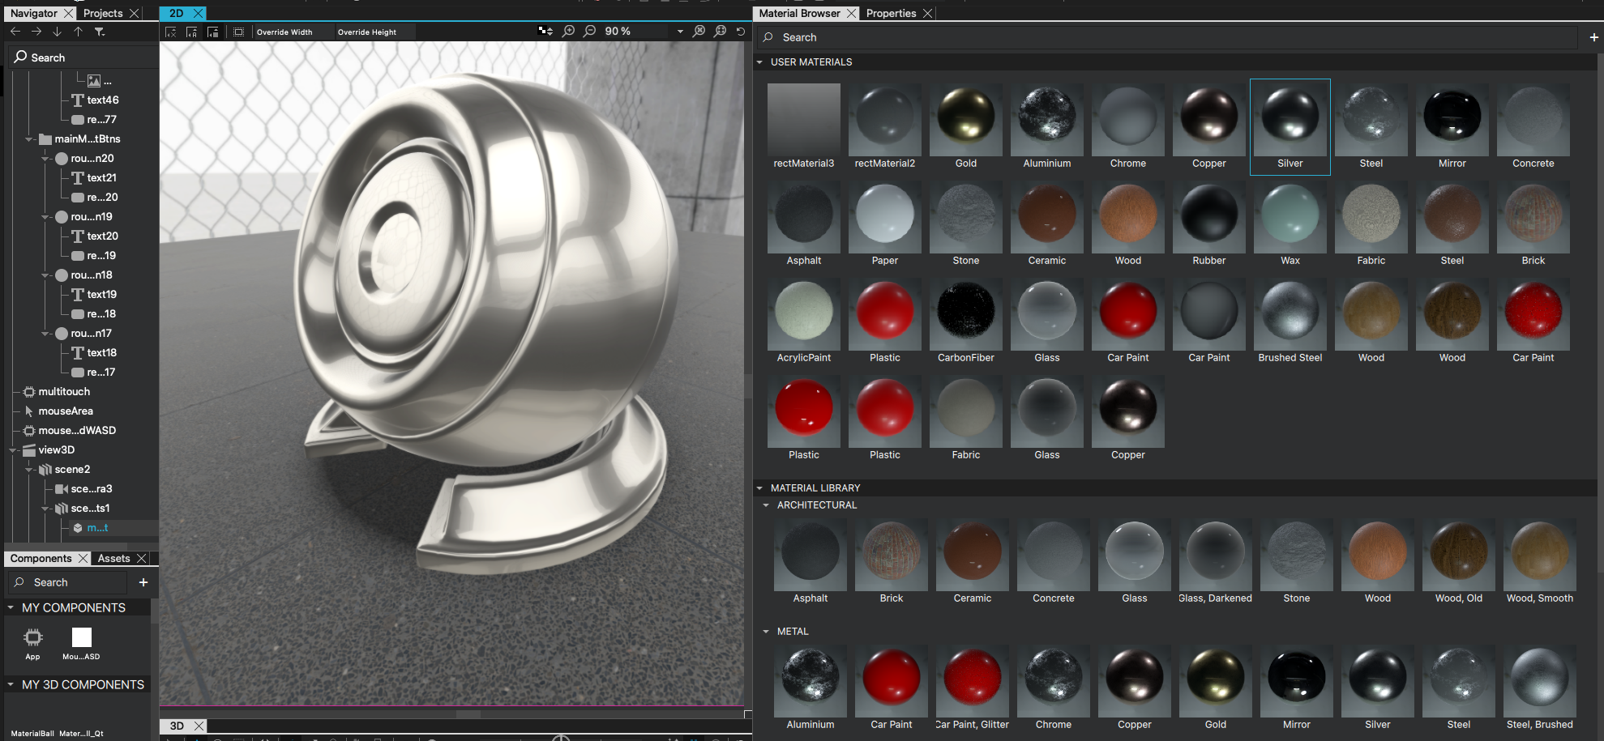Image resolution: width=1604 pixels, height=741 pixels.
Task: Select the scene2 item icon in Navigator
Action: [46, 469]
